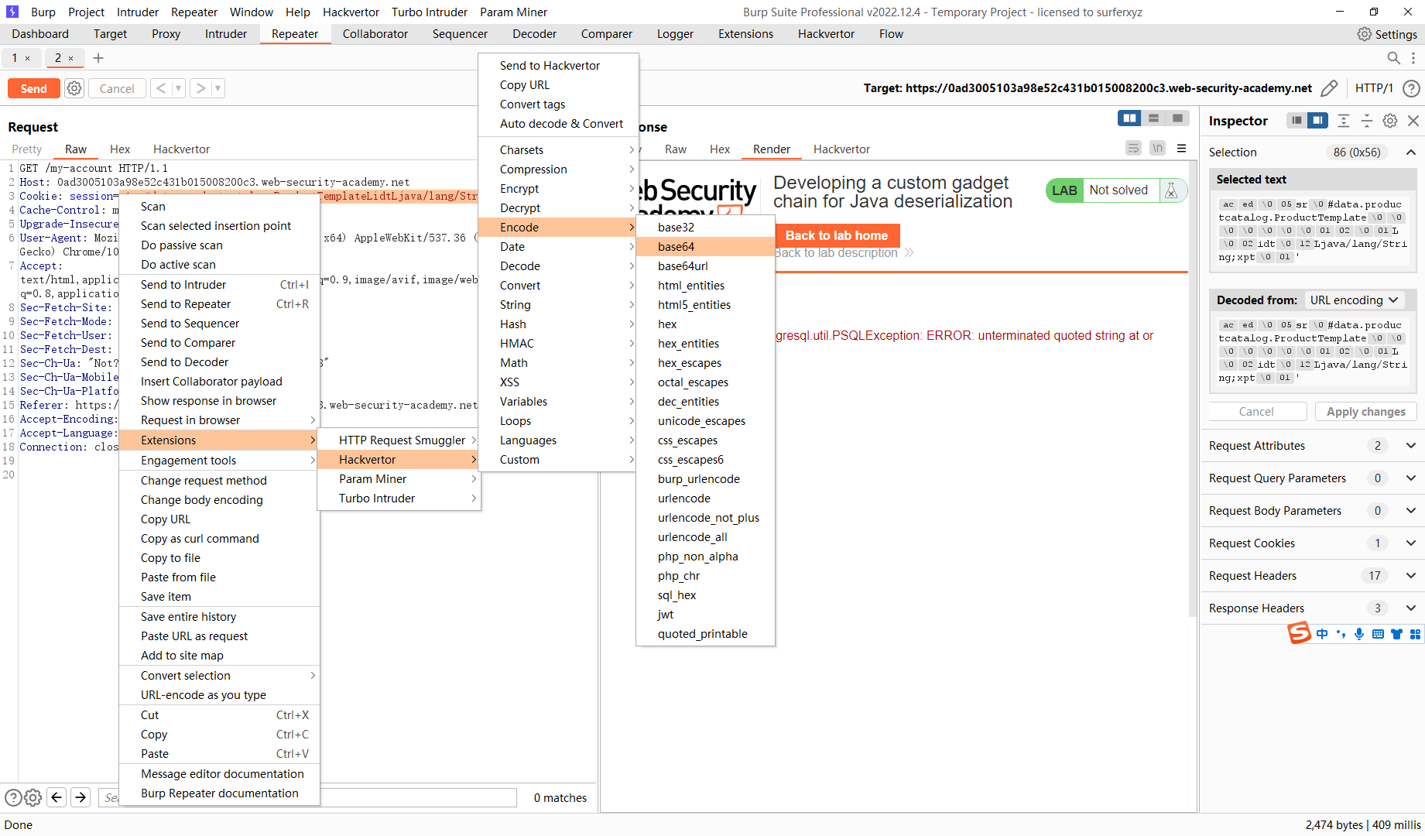Open previous-request history dropdown arrow
The width and height of the screenshot is (1425, 836).
coord(179,88)
